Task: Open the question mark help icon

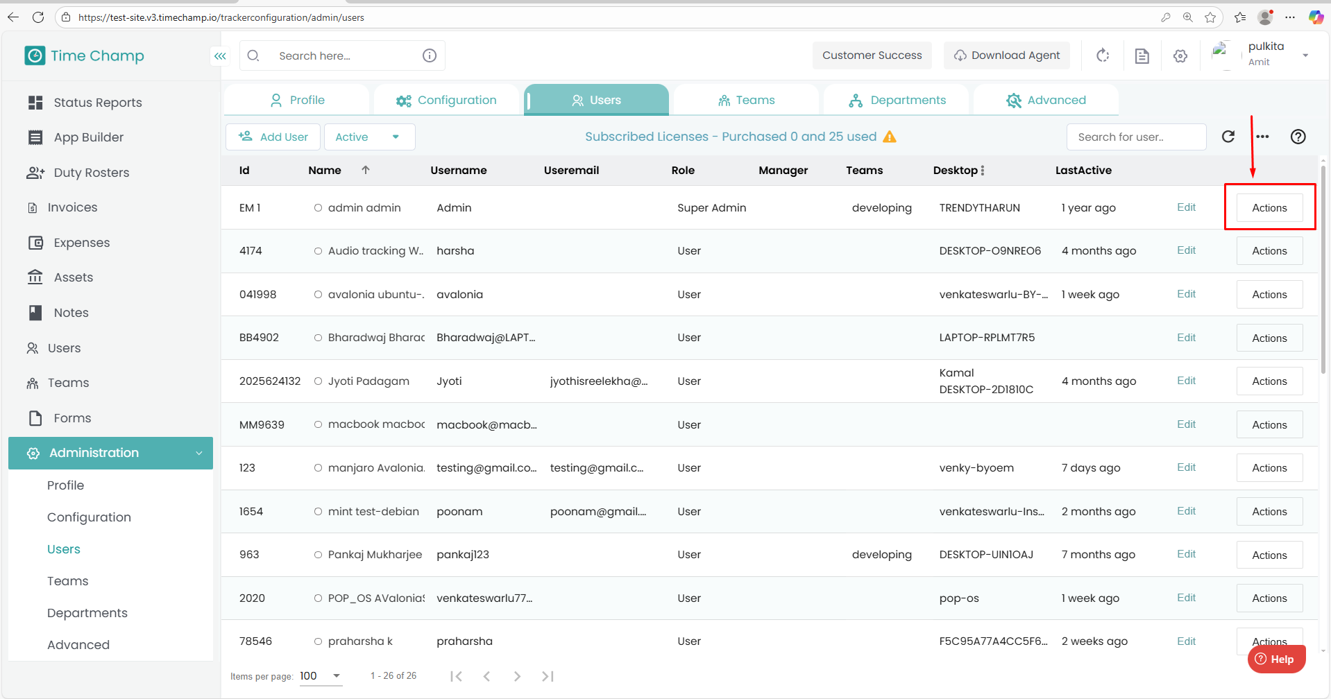Action: point(1298,137)
